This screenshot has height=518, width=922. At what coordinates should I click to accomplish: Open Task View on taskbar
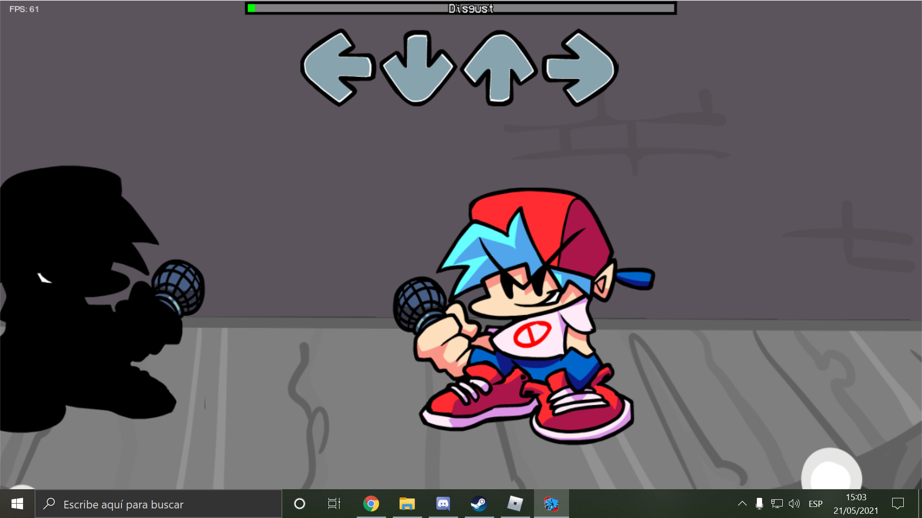point(334,504)
